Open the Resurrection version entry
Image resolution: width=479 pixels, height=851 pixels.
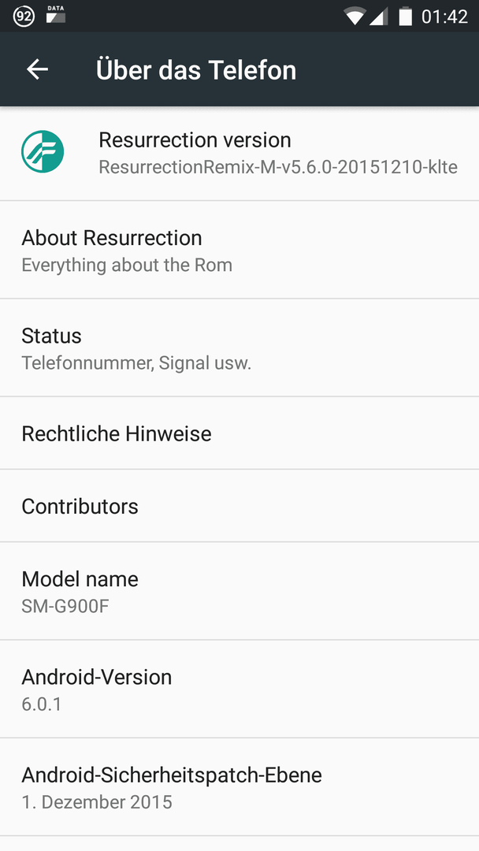click(x=239, y=153)
